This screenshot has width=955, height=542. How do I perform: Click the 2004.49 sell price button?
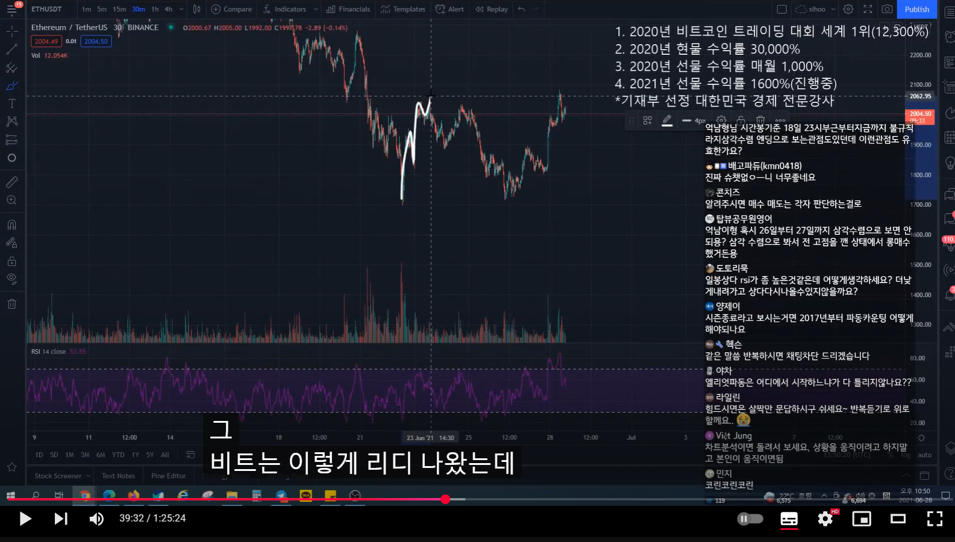click(x=46, y=42)
